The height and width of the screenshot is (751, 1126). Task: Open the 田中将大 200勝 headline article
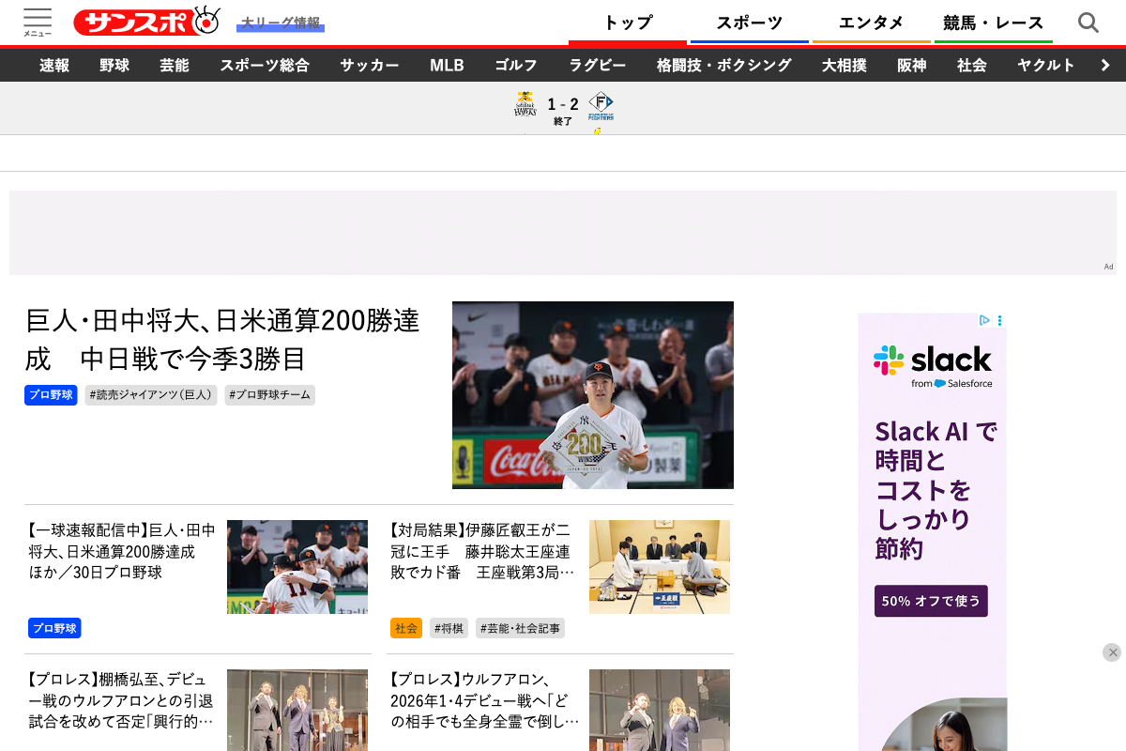[222, 339]
